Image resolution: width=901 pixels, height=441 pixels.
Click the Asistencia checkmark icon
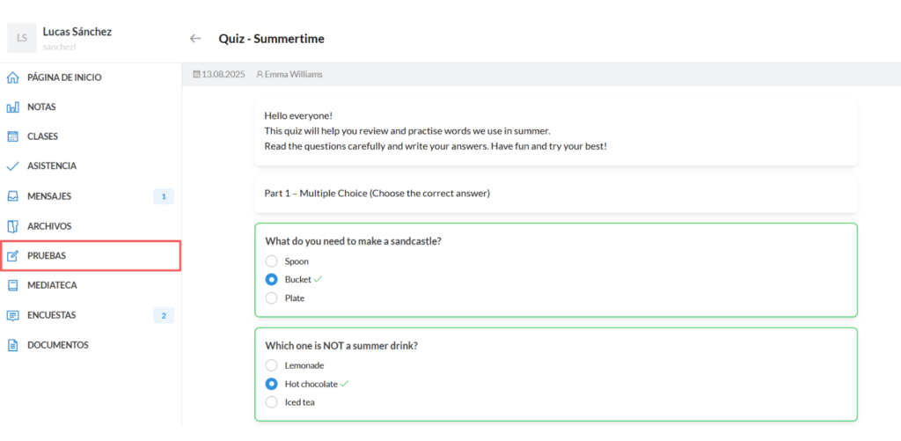13,166
